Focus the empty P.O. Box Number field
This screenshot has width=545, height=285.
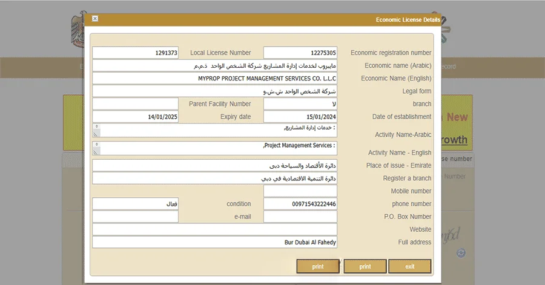300,217
